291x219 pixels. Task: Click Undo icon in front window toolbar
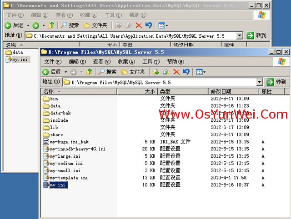pyautogui.click(x=186, y=72)
